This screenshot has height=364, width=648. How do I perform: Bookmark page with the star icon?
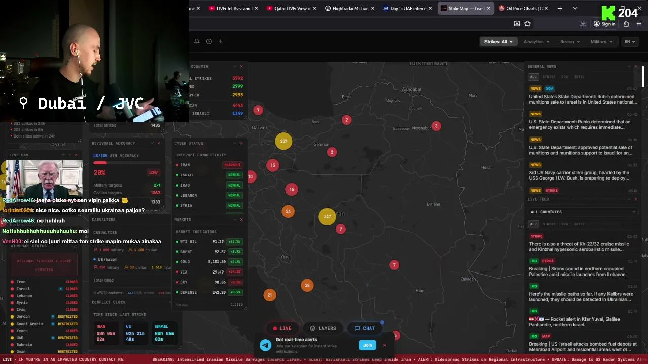(x=528, y=23)
